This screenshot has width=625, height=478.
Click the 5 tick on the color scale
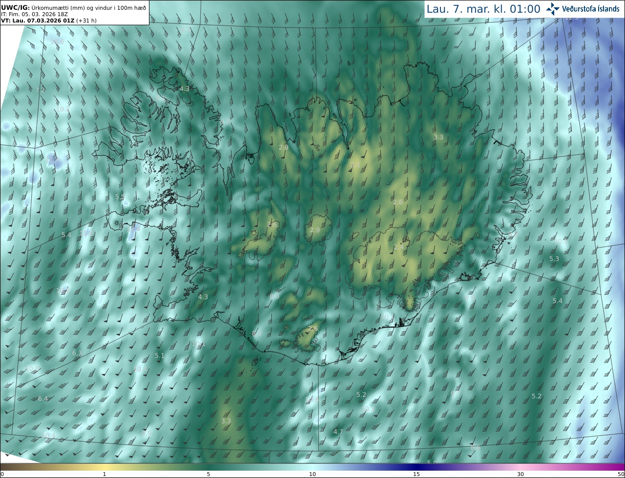(208, 474)
